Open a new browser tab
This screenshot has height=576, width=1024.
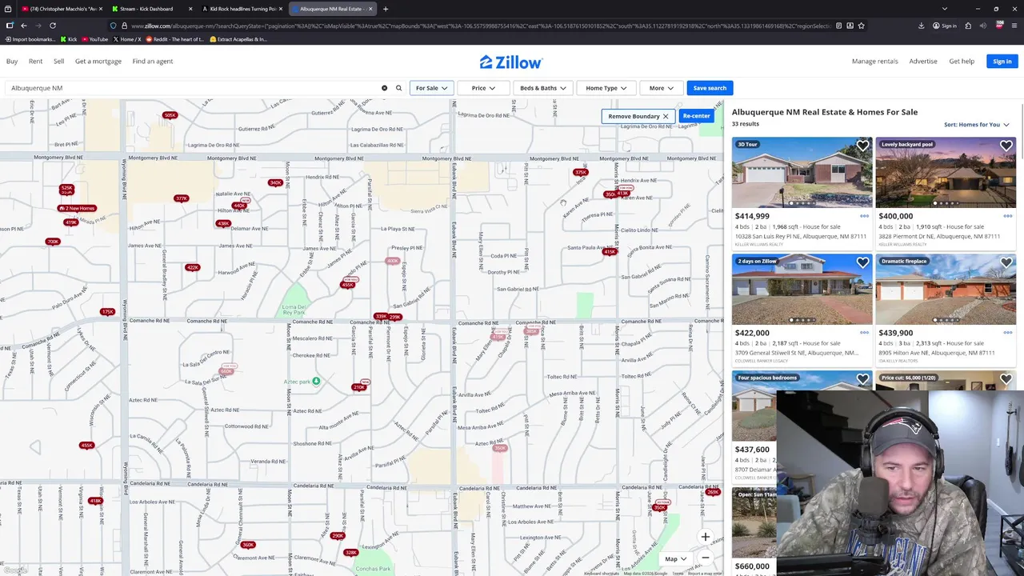pyautogui.click(x=385, y=9)
